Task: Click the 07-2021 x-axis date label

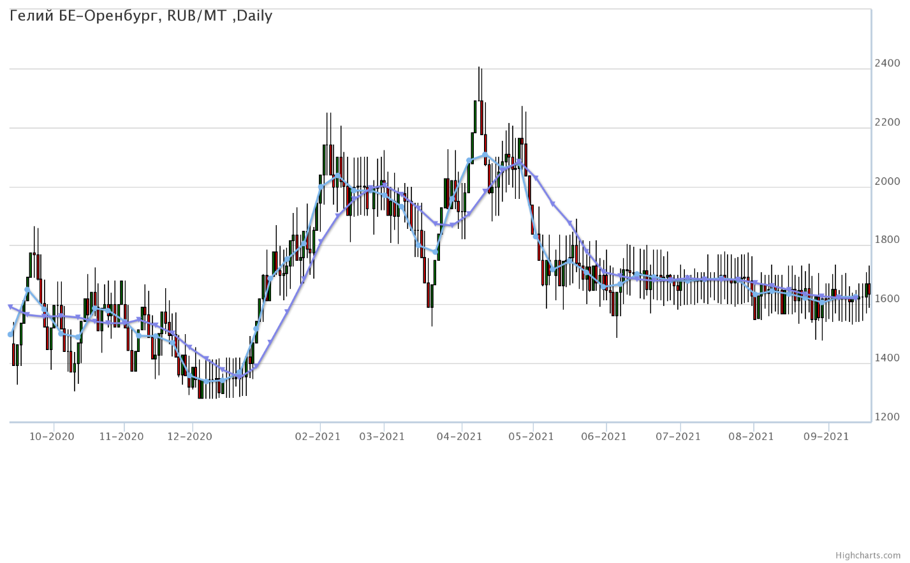Action: tap(679, 437)
